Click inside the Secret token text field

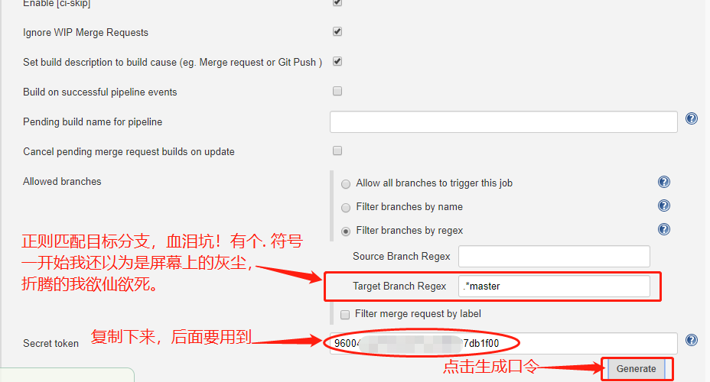click(503, 344)
